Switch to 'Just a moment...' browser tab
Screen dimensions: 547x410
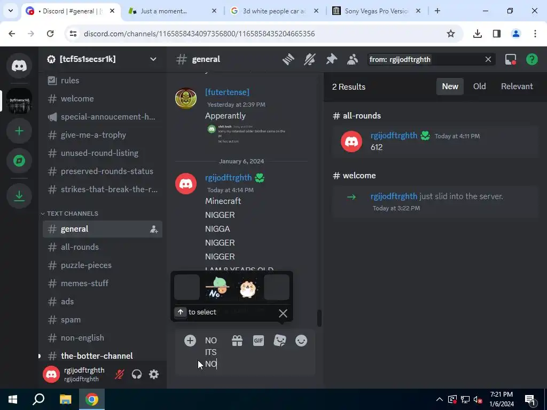coord(173,11)
